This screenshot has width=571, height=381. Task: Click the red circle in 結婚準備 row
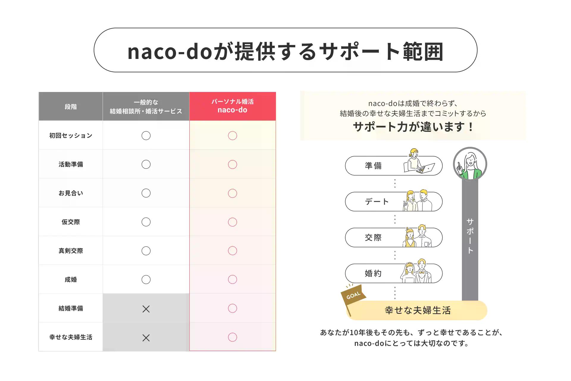click(233, 308)
